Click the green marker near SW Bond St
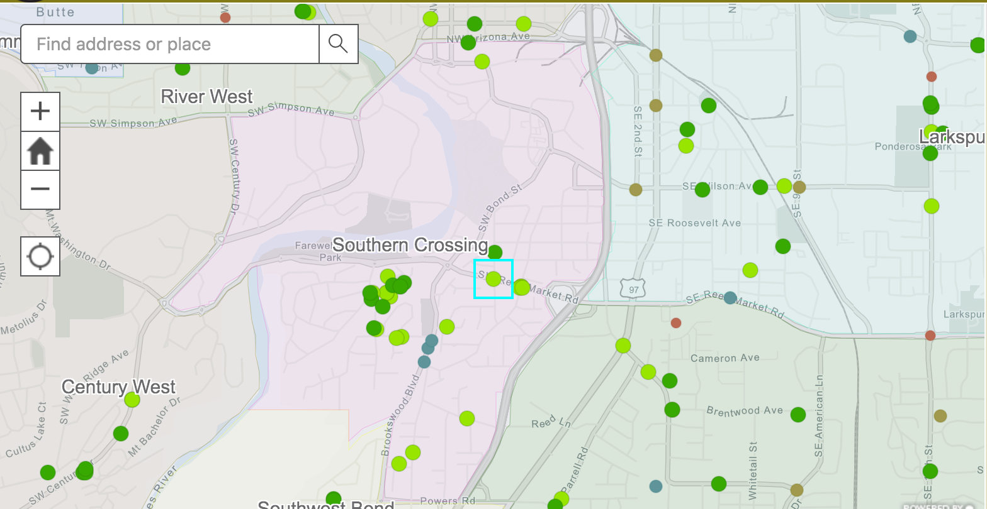987x509 pixels. (x=495, y=253)
